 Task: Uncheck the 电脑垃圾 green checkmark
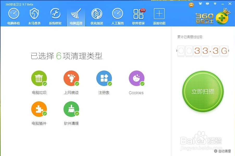pyautogui.click(x=45, y=84)
